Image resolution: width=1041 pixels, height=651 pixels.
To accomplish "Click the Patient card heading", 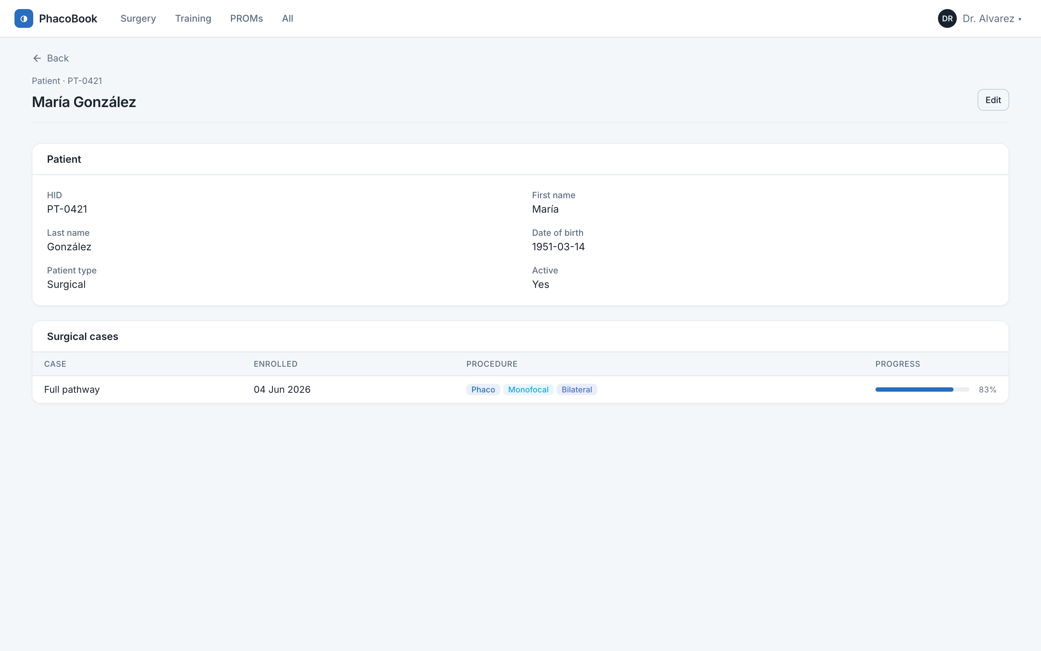I will pos(64,159).
